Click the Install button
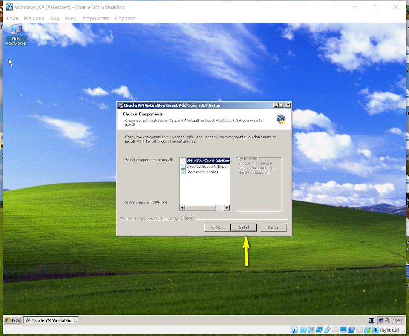 coord(244,227)
